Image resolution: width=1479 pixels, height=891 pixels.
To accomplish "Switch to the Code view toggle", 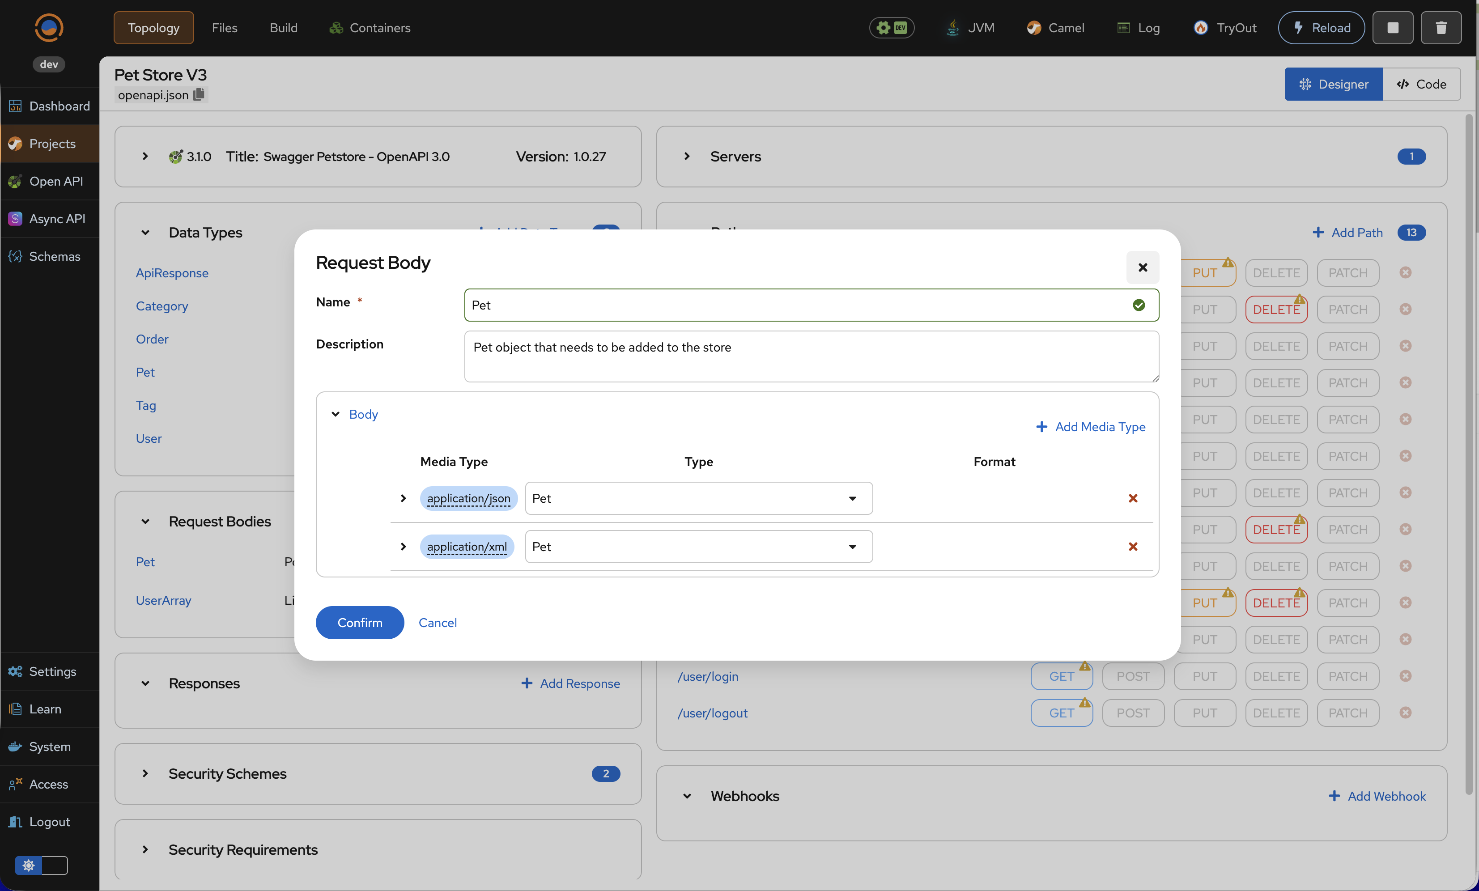I will point(1421,84).
